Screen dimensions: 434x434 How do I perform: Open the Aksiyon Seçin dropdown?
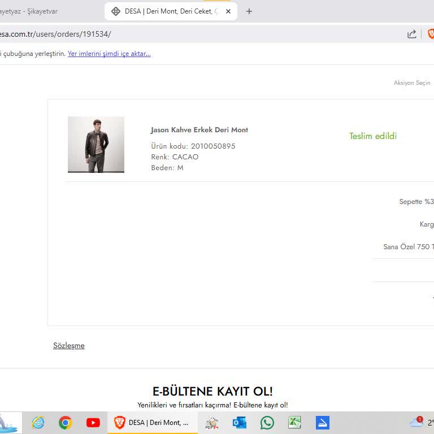point(412,83)
